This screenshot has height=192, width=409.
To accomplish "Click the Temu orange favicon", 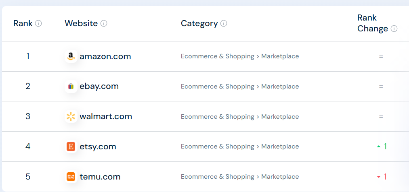I will pos(71,177).
